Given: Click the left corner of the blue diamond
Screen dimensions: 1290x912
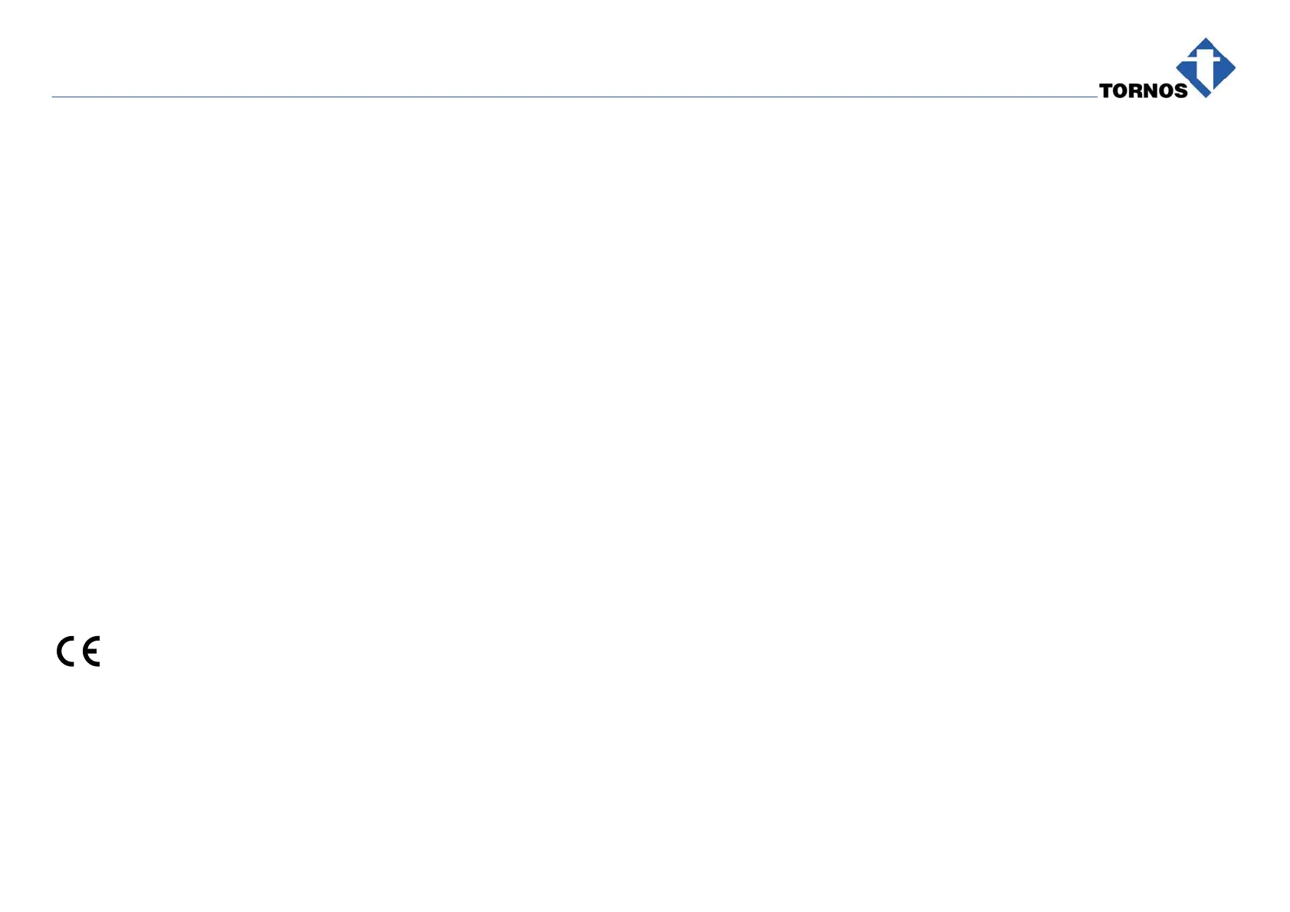Looking at the screenshot, I should click(x=1179, y=67).
